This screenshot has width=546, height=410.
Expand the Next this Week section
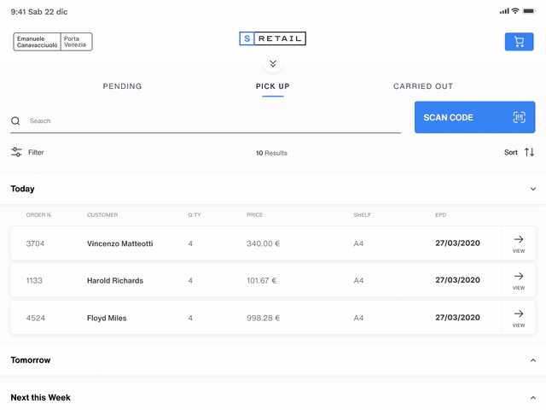point(533,397)
